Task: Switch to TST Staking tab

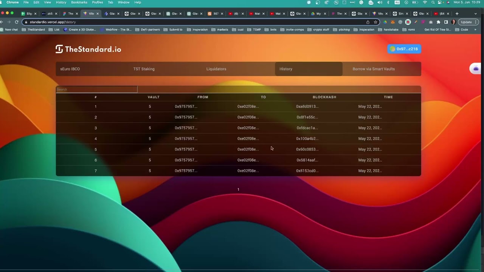Action: pyautogui.click(x=144, y=69)
